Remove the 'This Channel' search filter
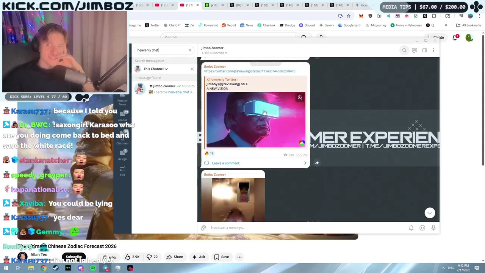485x273 pixels. pos(192,69)
